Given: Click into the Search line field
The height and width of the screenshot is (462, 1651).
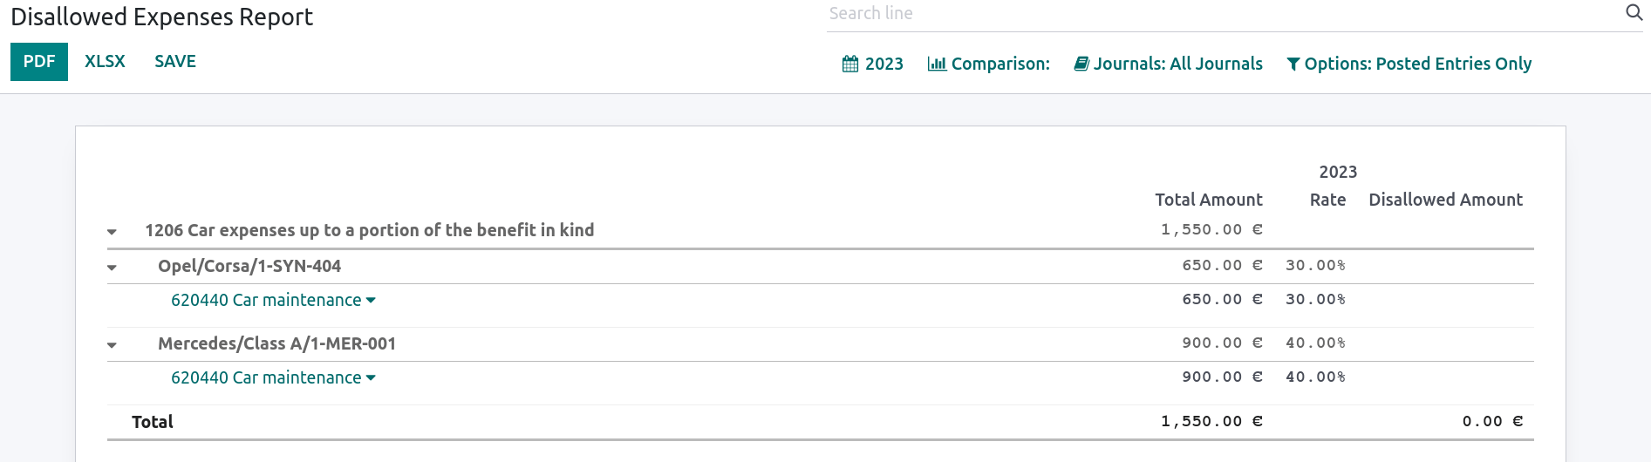Looking at the screenshot, I should 1221,14.
